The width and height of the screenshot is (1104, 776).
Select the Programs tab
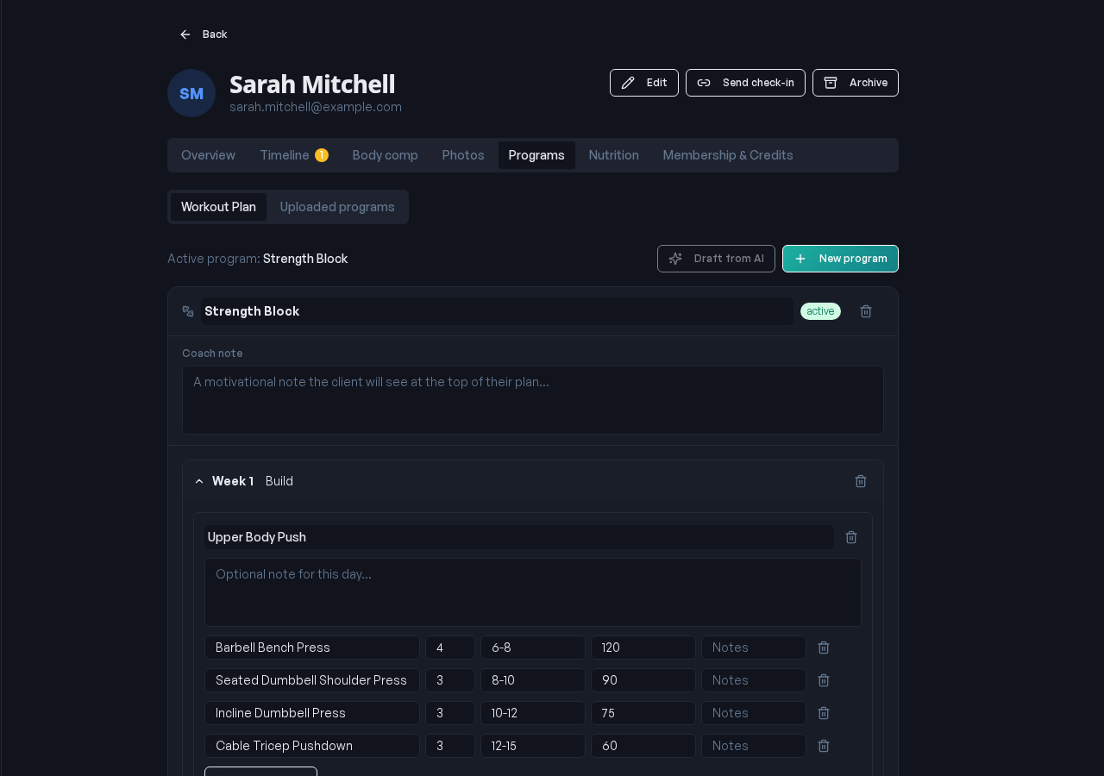point(536,155)
